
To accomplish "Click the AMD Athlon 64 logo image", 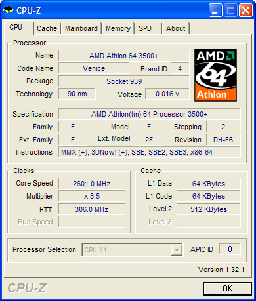I will (215, 75).
